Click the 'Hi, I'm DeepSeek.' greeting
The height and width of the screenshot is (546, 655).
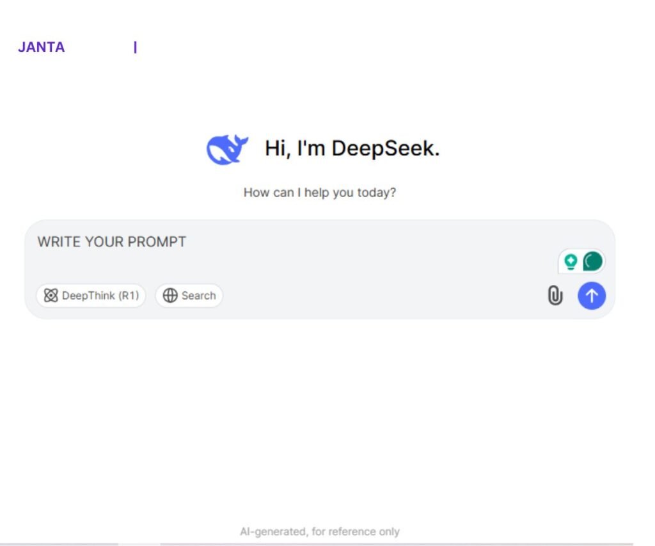[x=352, y=149]
